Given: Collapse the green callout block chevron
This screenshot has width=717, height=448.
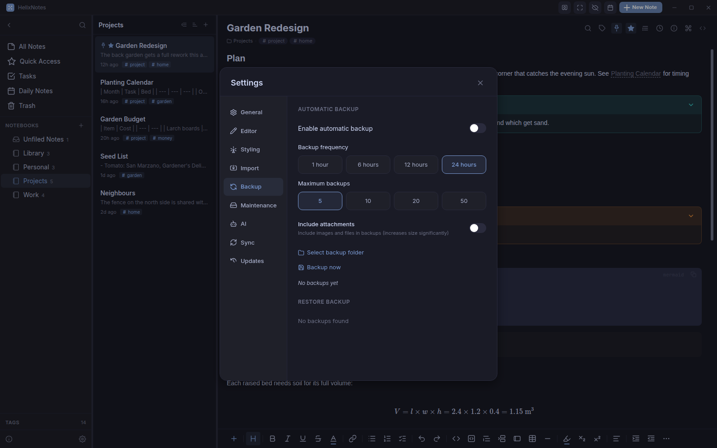Looking at the screenshot, I should 691,105.
